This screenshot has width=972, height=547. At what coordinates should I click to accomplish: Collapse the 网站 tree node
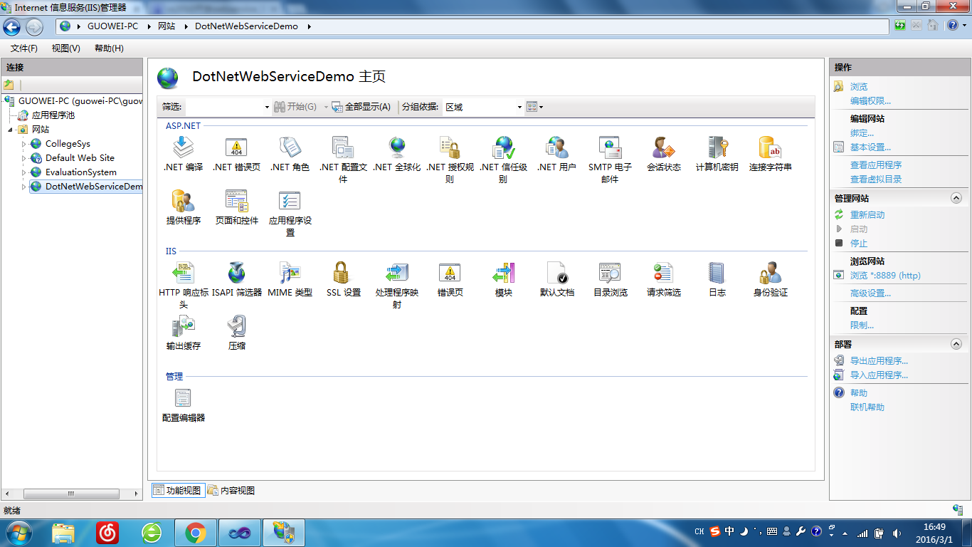pos(11,130)
